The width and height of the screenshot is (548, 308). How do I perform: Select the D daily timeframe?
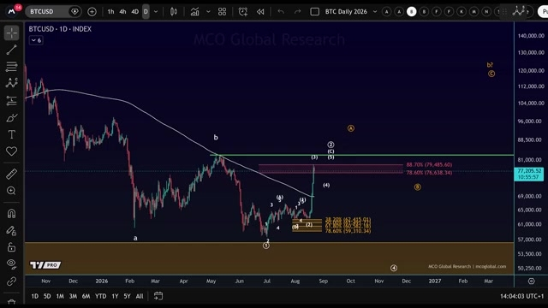coord(146,12)
